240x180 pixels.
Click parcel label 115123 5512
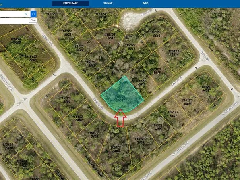(x=130, y=47)
